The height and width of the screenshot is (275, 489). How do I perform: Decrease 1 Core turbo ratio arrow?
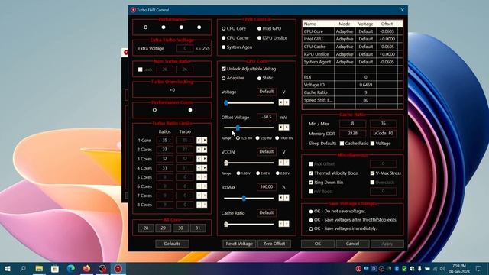tap(199, 141)
